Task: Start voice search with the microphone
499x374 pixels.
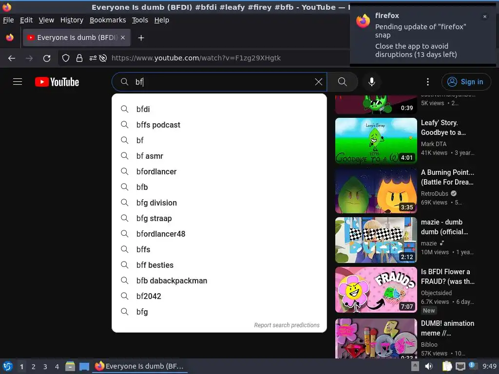Action: click(x=372, y=82)
